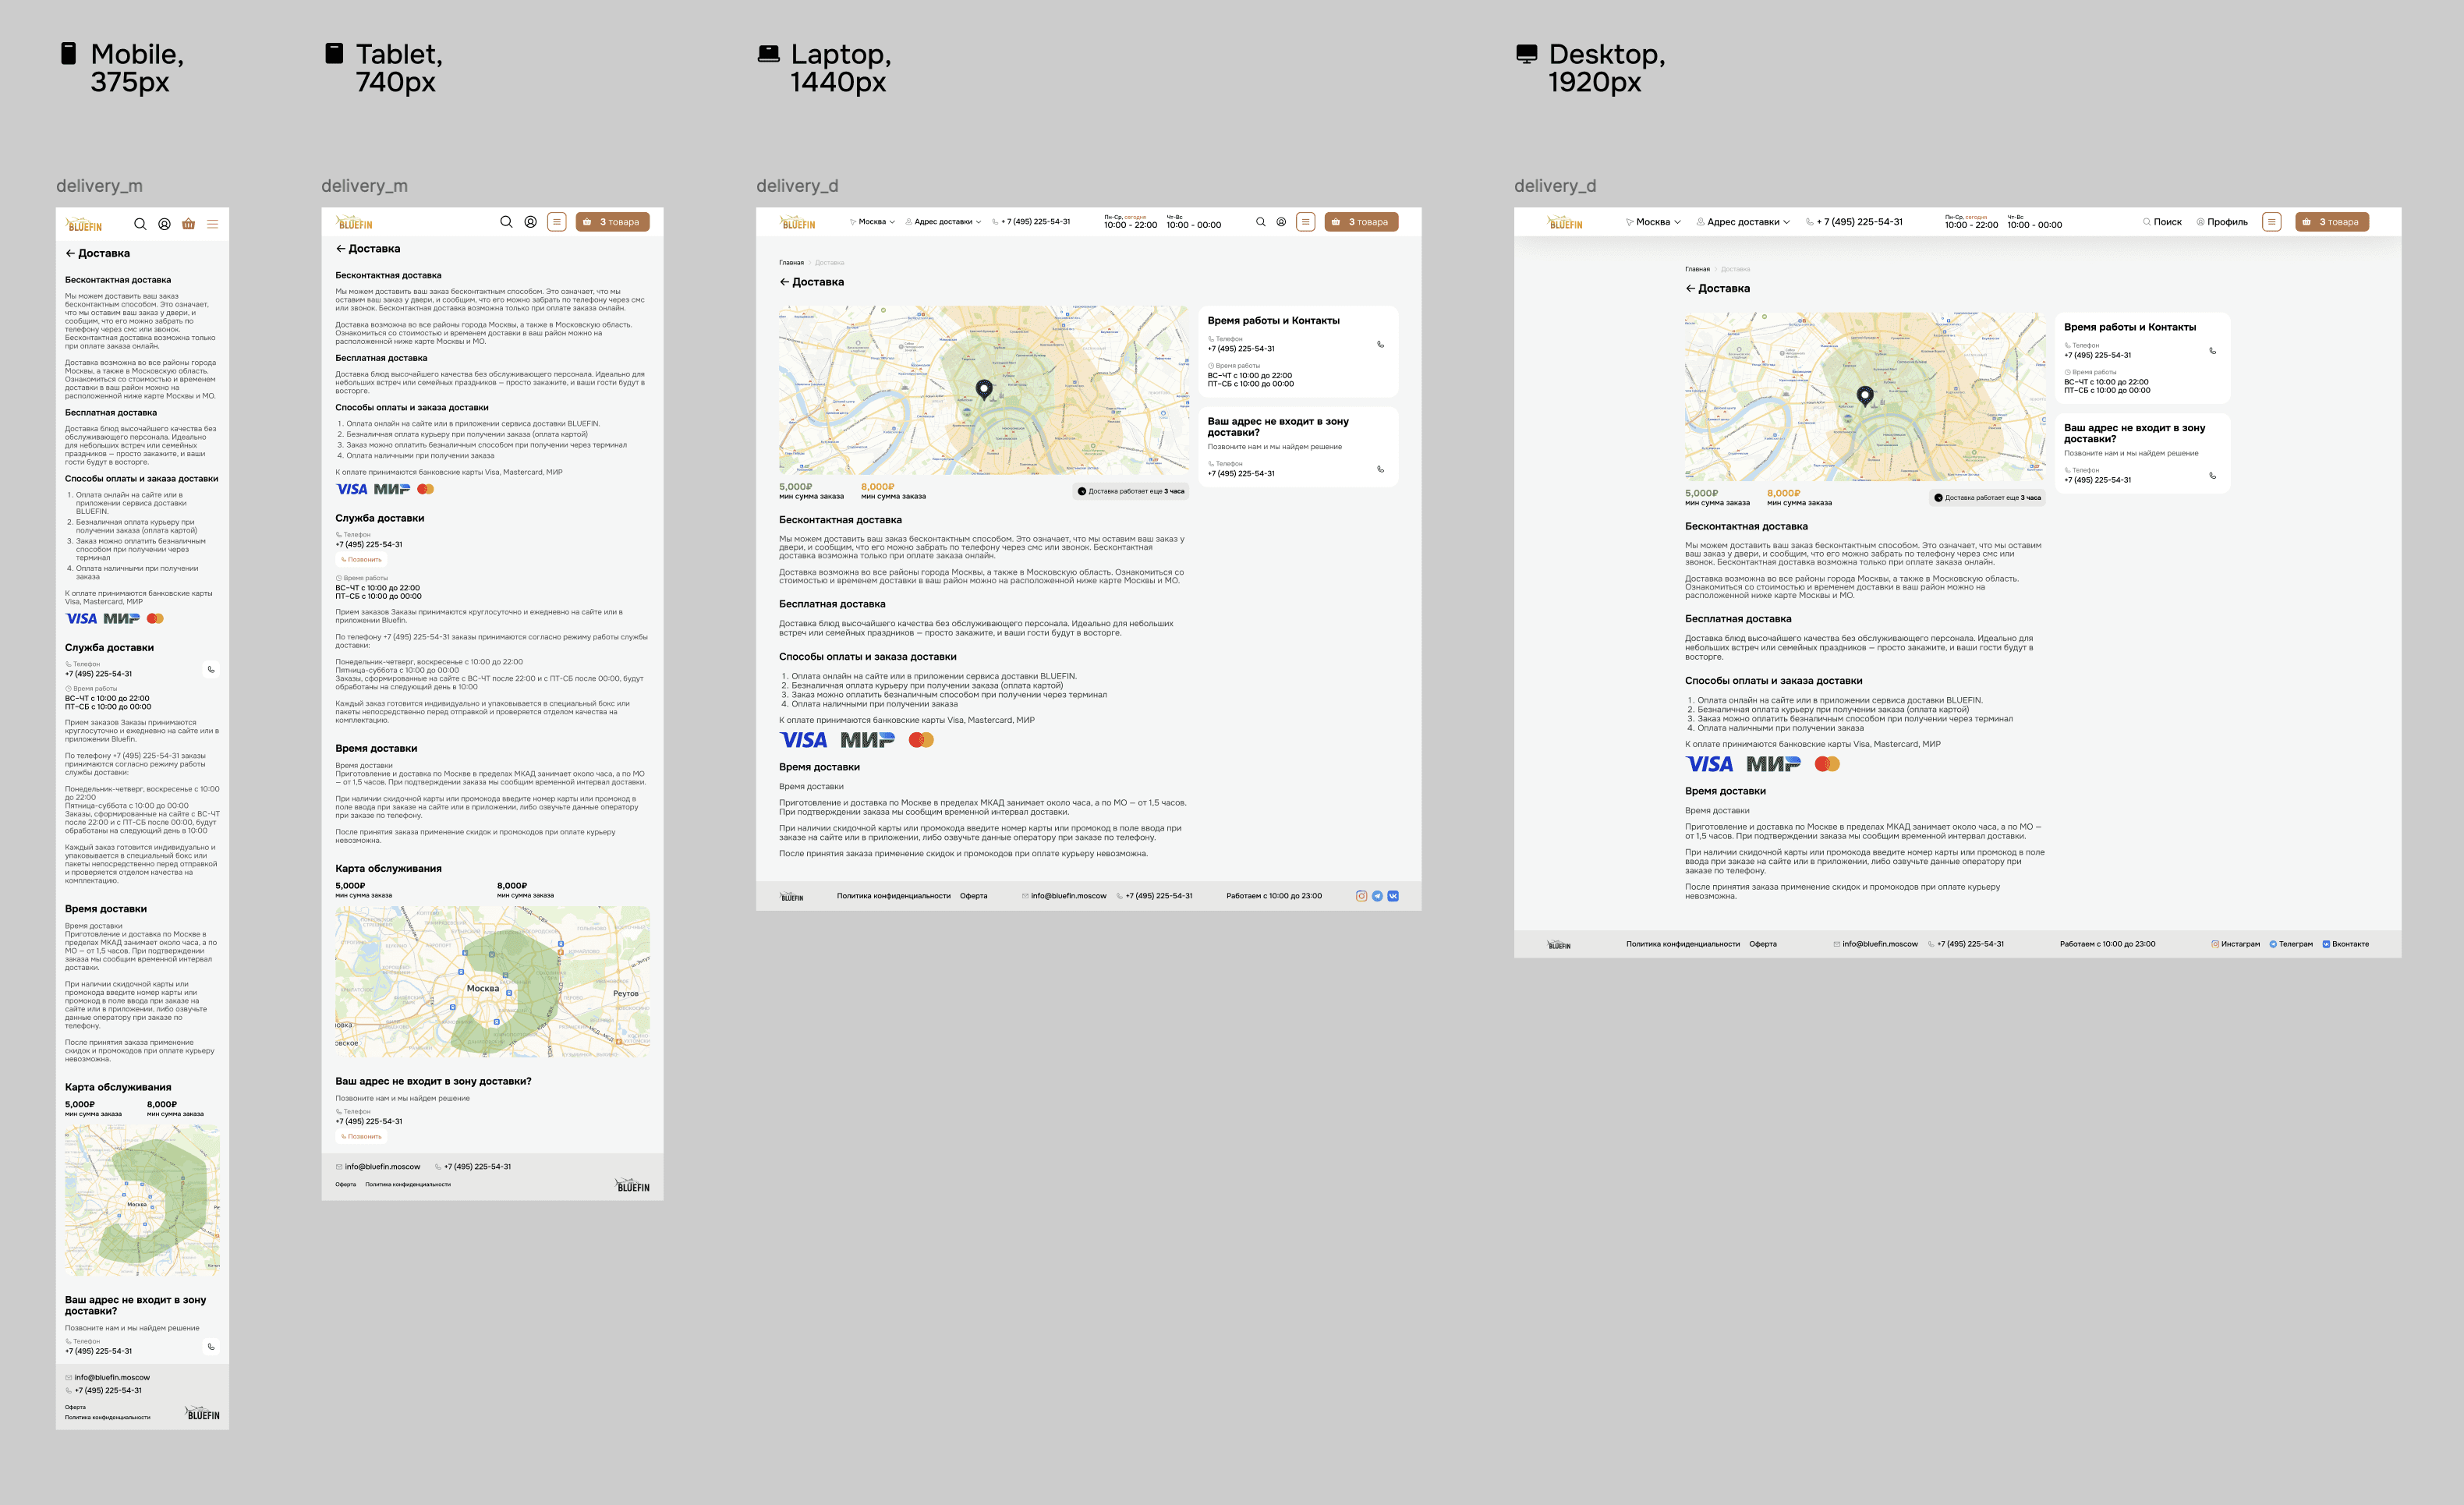2464x1505 pixels.
Task: Click the 3 товара cart button in the tablet header
Action: tap(612, 222)
